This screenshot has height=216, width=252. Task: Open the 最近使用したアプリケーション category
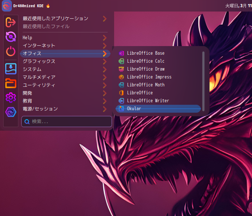65,19
